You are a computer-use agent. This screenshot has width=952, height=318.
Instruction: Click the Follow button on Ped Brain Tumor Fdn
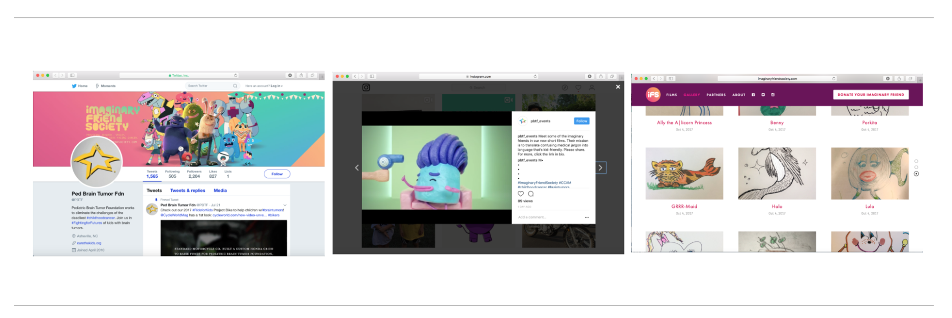tap(277, 174)
